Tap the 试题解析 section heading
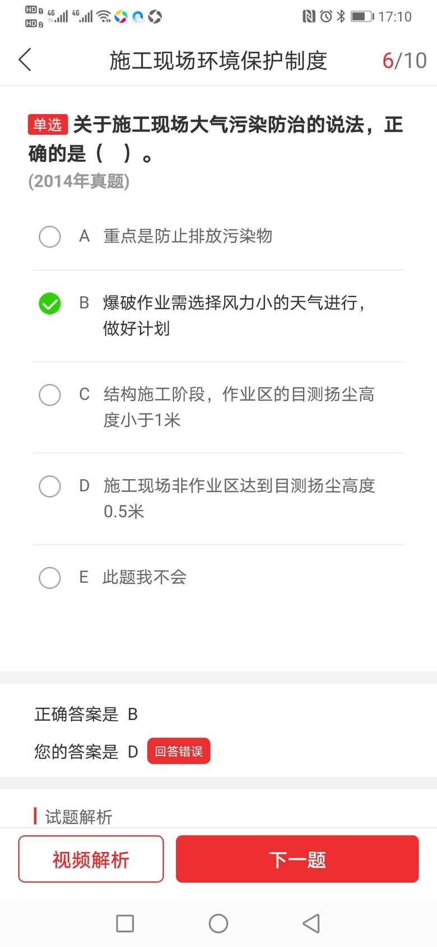The height and width of the screenshot is (947, 437). coord(78,816)
